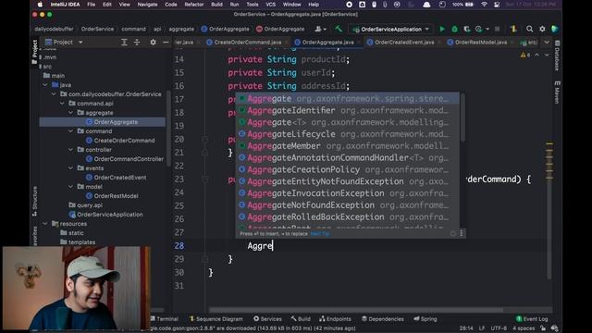592x333 pixels.
Task: Open IDE settings gear in top toolbar
Action: click(542, 29)
